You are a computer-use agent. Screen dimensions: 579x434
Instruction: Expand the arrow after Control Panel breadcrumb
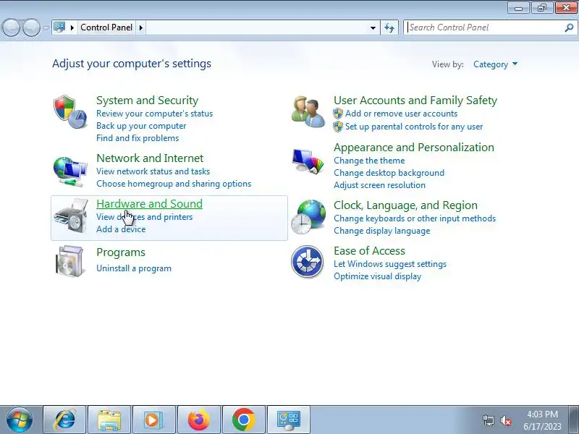point(140,27)
